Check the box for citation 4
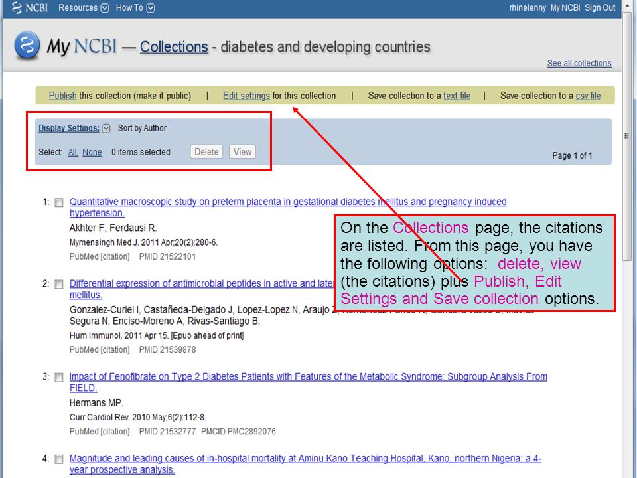637x478 pixels. pyautogui.click(x=59, y=459)
